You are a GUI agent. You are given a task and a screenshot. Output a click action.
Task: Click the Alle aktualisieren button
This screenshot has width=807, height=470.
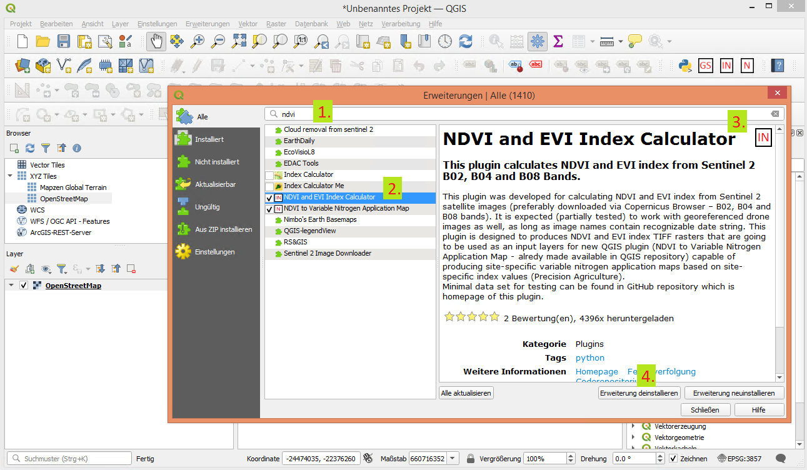[x=466, y=393]
